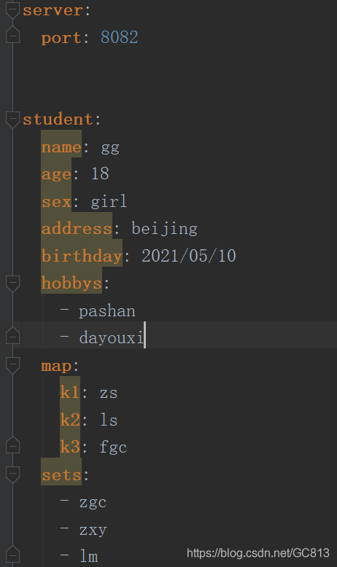
Task: Click the 'student' key
Action: (x=58, y=120)
